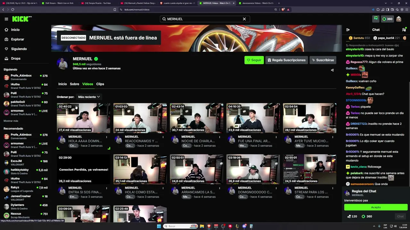Viewport: 410px width, 230px height.
Task: Switch to the channel Inicio tab
Action: pos(62,84)
